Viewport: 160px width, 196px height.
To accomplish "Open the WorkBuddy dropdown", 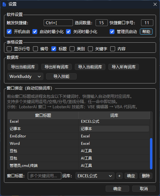I will tap(25, 76).
